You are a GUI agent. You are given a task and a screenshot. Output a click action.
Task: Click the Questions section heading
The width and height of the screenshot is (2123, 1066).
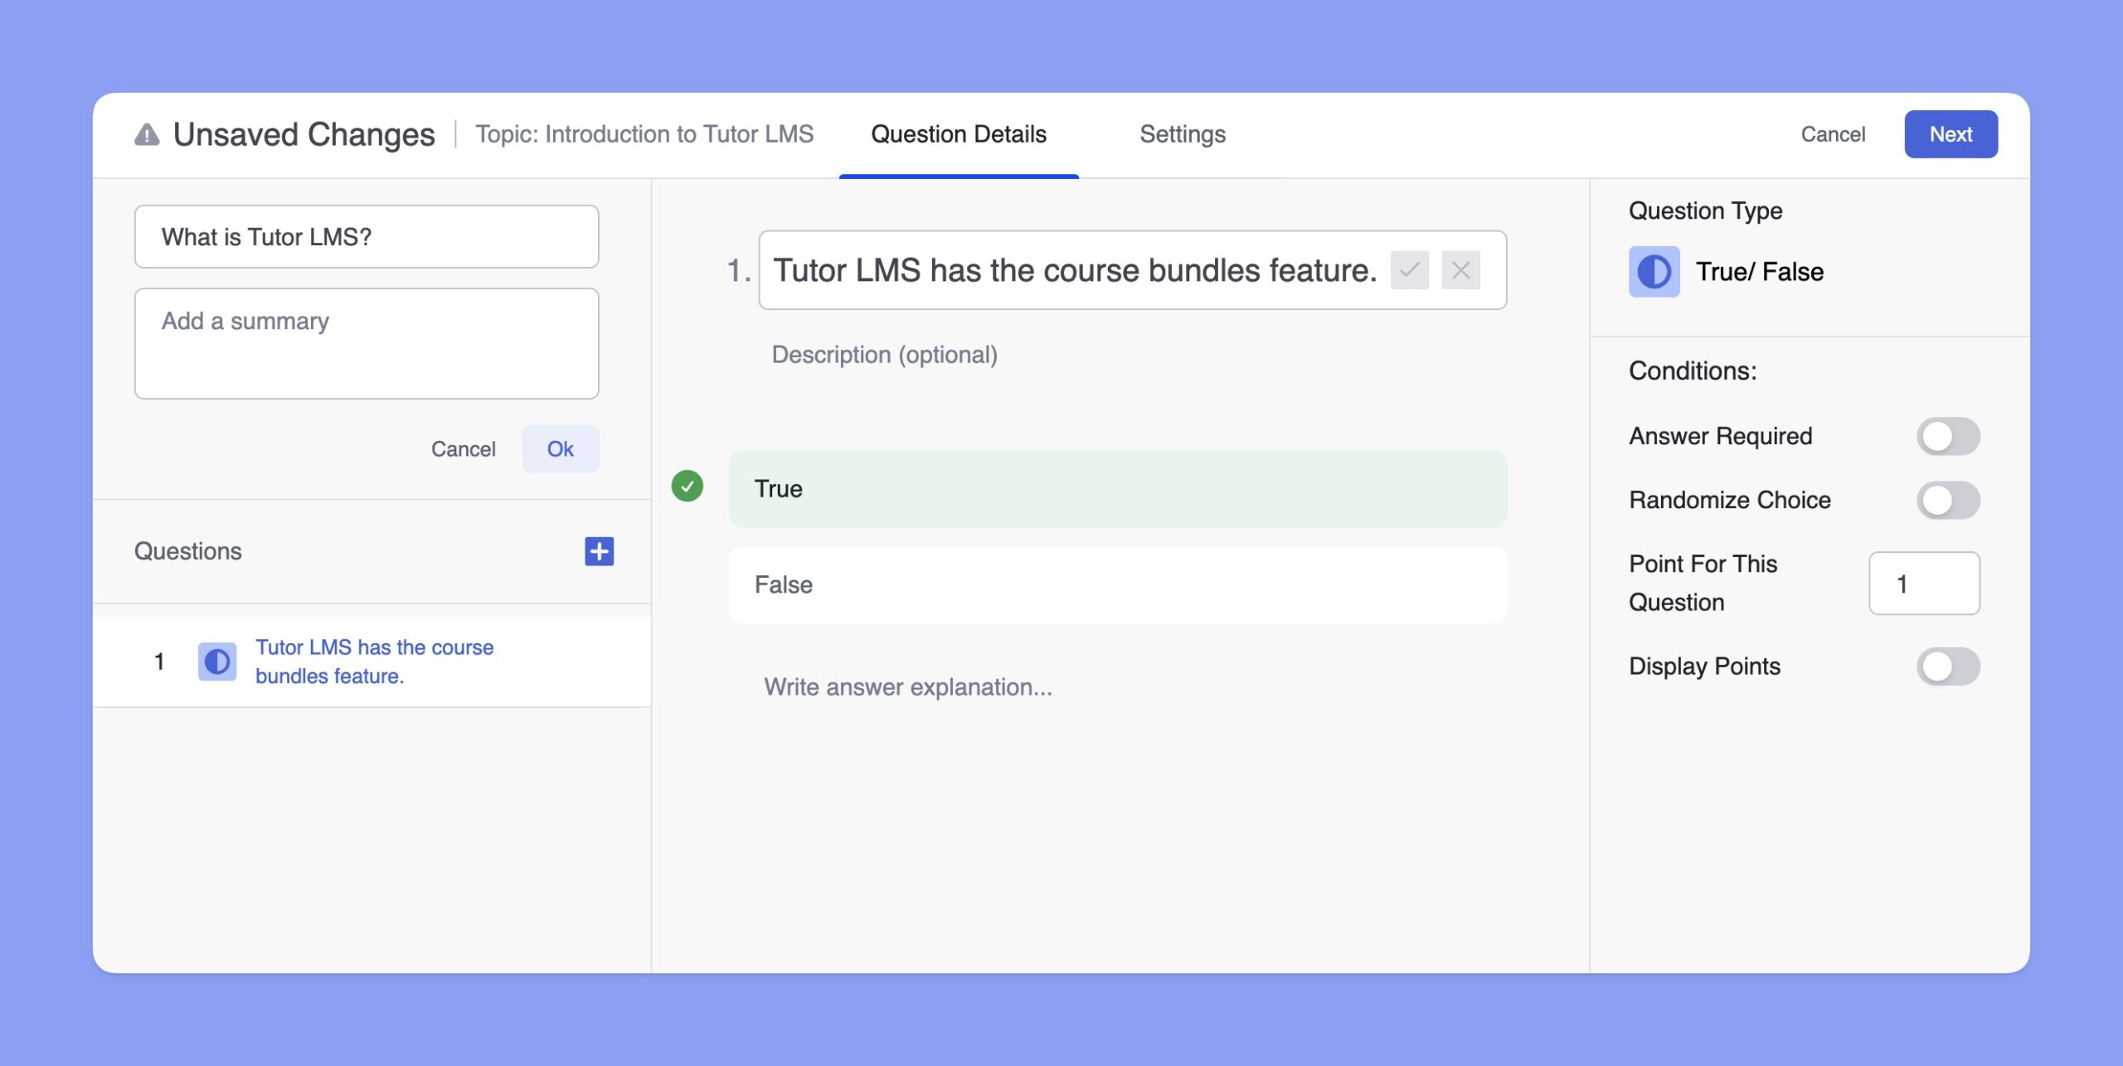(188, 551)
